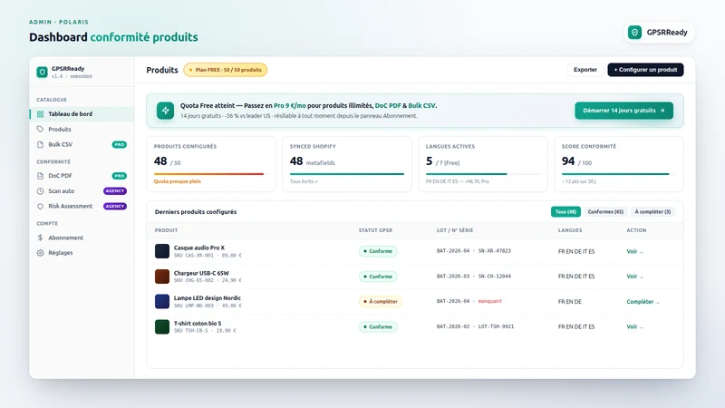The width and height of the screenshot is (725, 408).
Task: Click the red 'manquant' serial text
Action: (489, 301)
